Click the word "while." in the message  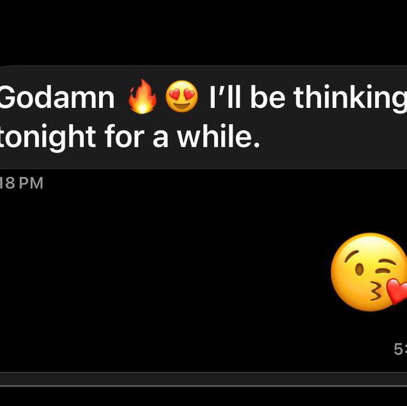[x=218, y=136]
